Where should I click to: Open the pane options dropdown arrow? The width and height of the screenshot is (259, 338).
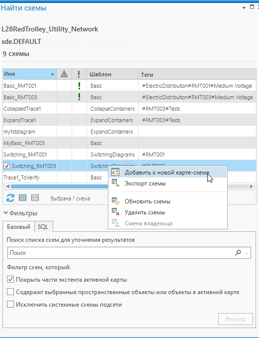tap(244, 8)
